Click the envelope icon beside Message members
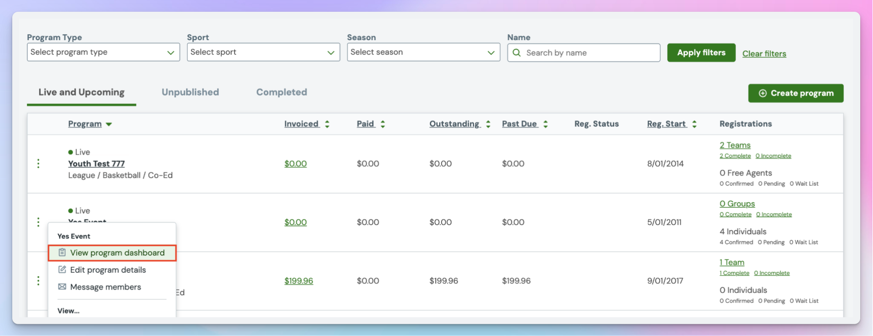 pos(62,287)
